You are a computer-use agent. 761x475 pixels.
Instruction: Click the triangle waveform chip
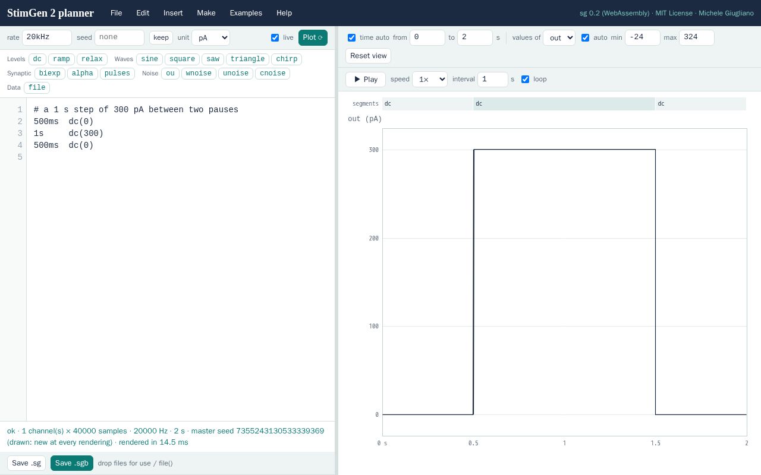pos(247,59)
